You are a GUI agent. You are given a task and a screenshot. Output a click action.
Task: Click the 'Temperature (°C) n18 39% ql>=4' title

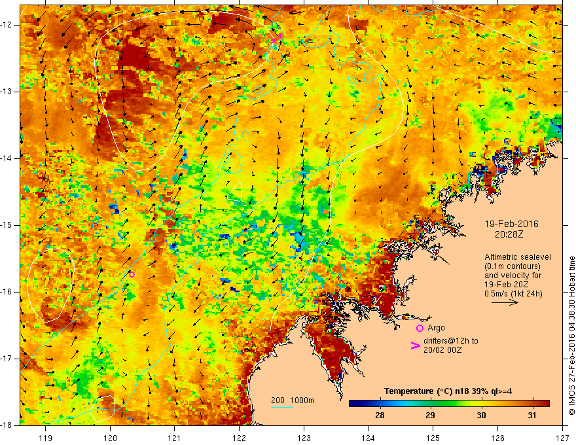[448, 391]
